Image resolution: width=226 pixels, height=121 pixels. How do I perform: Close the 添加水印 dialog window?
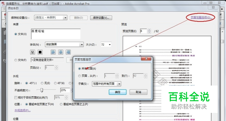point(213,7)
